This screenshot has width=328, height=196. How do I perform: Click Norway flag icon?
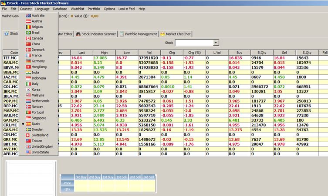point(28,106)
